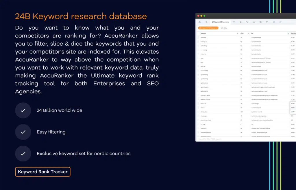Click the refresh history tab icon
This screenshot has width=296, height=190.
pyautogui.click(x=280, y=22)
